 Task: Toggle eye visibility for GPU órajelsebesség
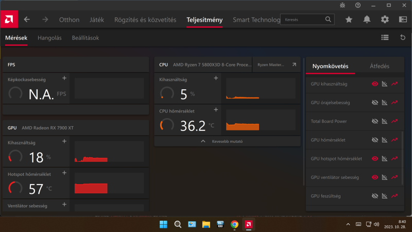(x=375, y=103)
